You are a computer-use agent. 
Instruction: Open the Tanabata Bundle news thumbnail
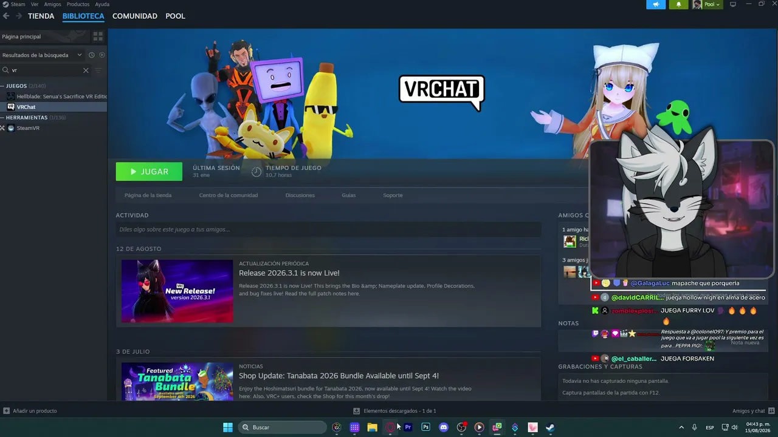click(x=177, y=381)
